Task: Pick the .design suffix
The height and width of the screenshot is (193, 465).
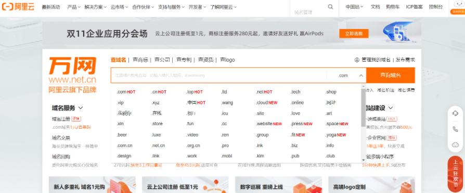Action: click(x=124, y=156)
